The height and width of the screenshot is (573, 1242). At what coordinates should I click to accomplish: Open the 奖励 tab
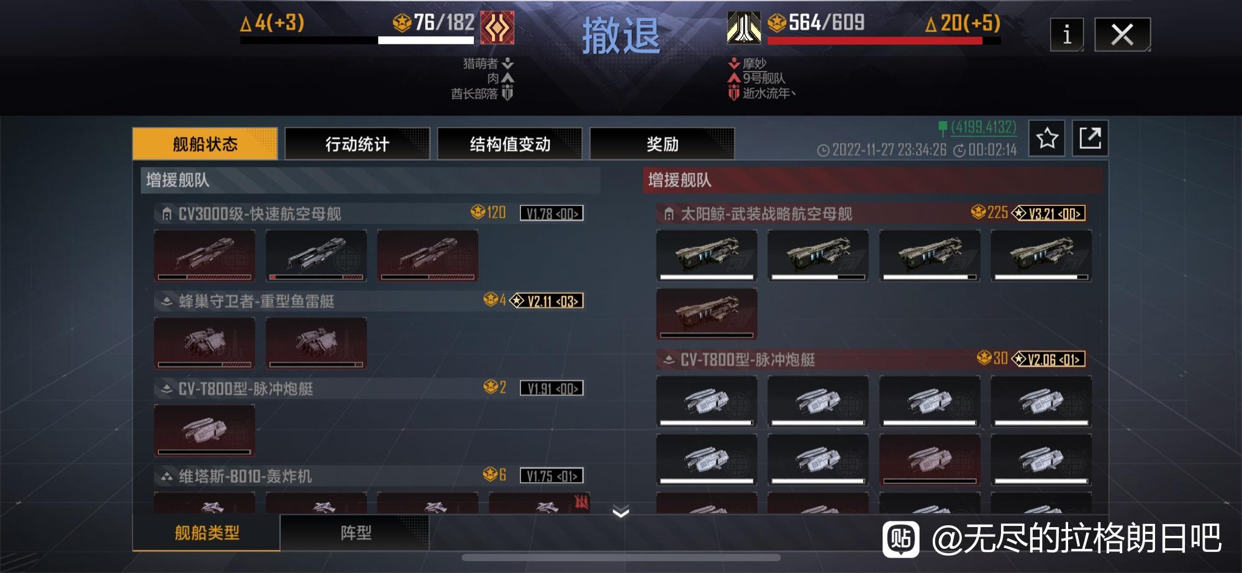662,144
